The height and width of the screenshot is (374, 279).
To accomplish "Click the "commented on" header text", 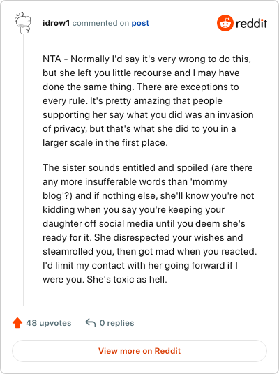I will [100, 23].
